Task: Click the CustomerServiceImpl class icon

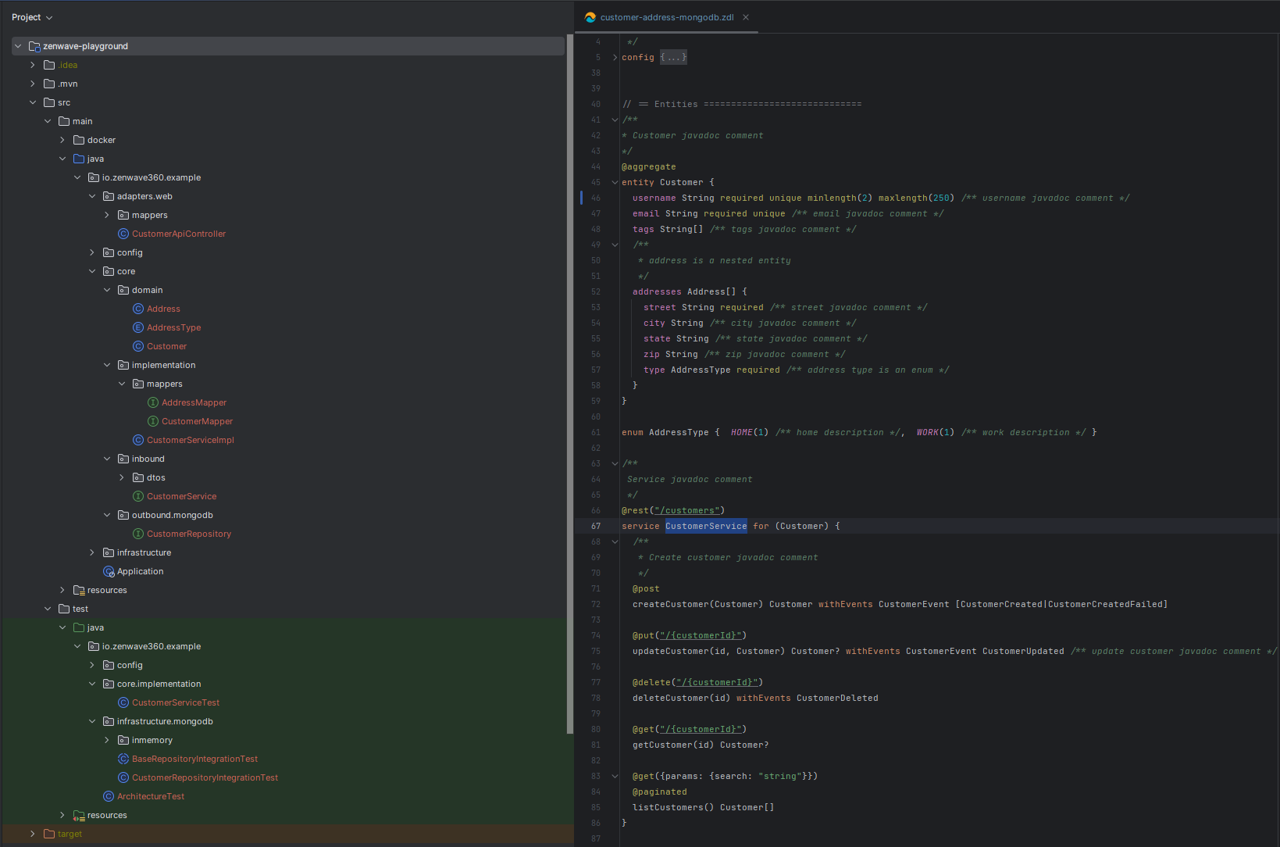Action: pos(138,440)
